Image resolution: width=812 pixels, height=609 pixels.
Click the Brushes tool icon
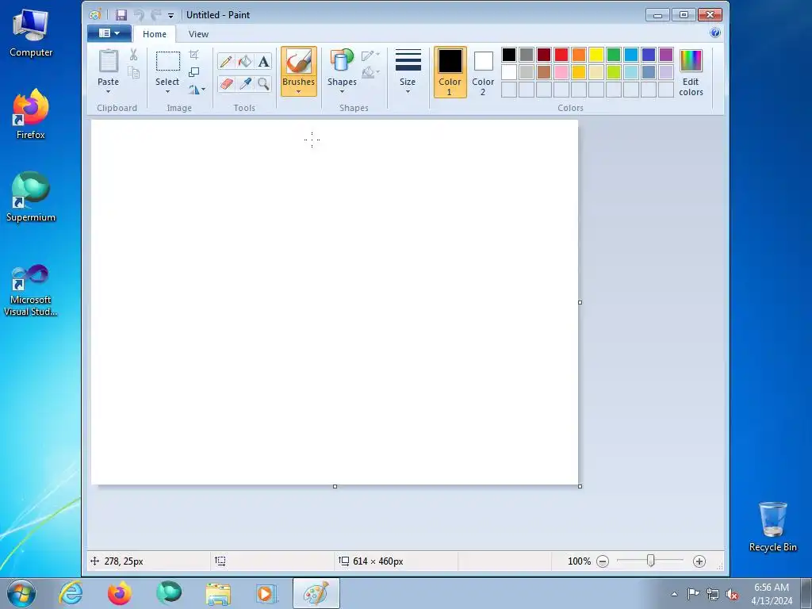tap(299, 62)
